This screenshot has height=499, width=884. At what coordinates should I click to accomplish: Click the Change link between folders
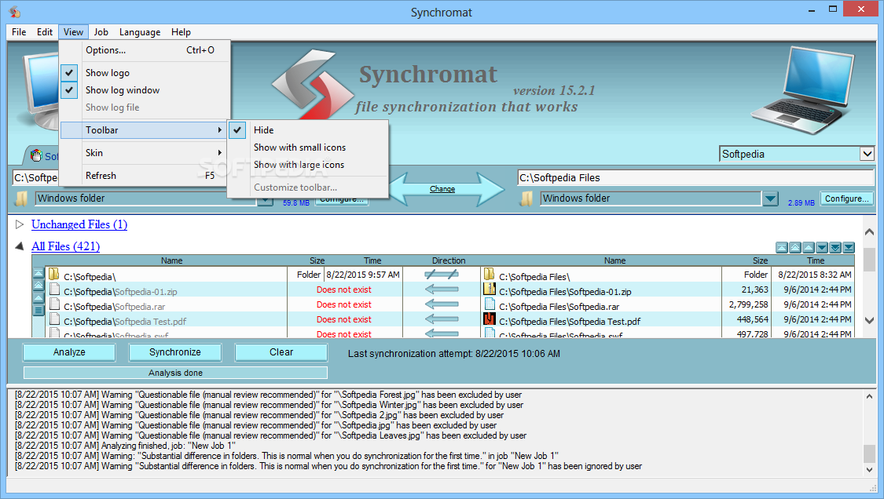coord(442,189)
